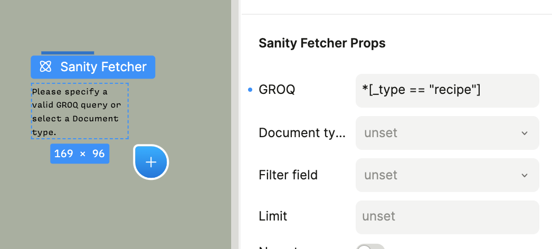Click the atom icon on Sanity Fetcher label
552x249 pixels.
coord(46,67)
